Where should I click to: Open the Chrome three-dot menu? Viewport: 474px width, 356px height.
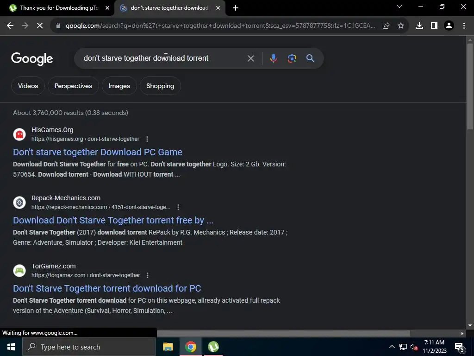click(464, 26)
